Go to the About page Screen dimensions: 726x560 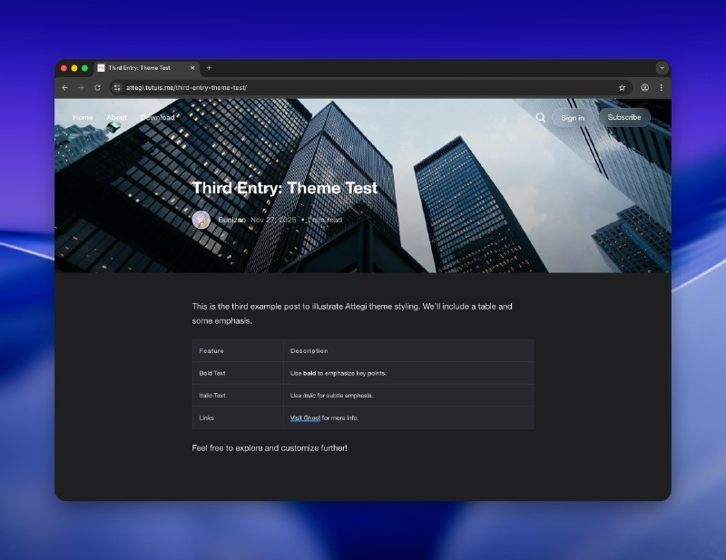coord(117,118)
